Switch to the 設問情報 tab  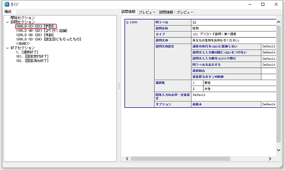(128, 12)
